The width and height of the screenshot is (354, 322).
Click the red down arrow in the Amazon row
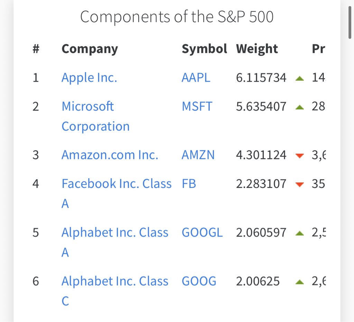300,155
